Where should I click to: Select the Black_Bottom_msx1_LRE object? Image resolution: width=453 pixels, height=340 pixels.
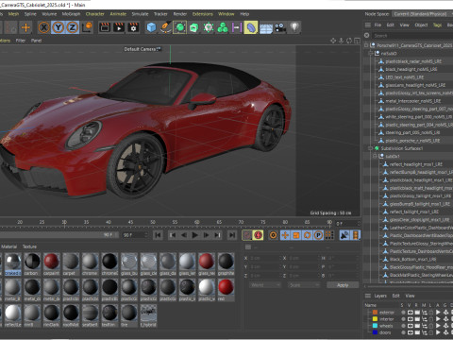(412, 259)
